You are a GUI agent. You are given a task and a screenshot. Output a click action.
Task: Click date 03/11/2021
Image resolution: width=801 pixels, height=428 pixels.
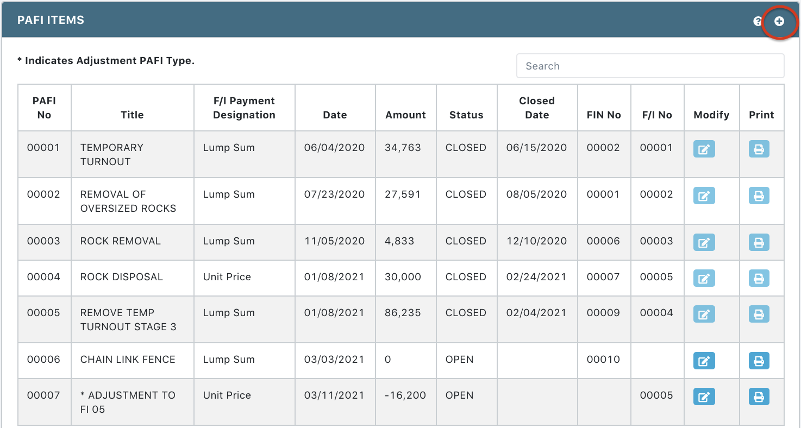[x=335, y=395]
